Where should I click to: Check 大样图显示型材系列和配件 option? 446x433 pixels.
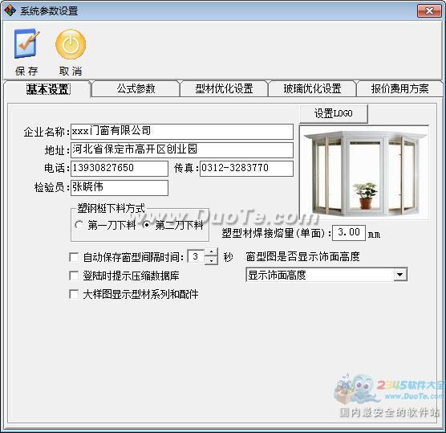point(74,294)
